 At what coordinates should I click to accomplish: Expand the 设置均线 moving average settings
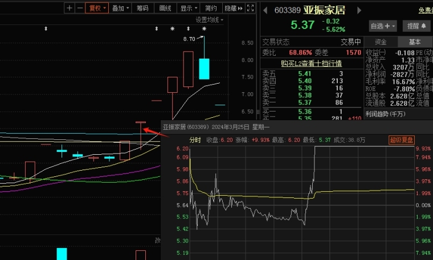point(209,20)
